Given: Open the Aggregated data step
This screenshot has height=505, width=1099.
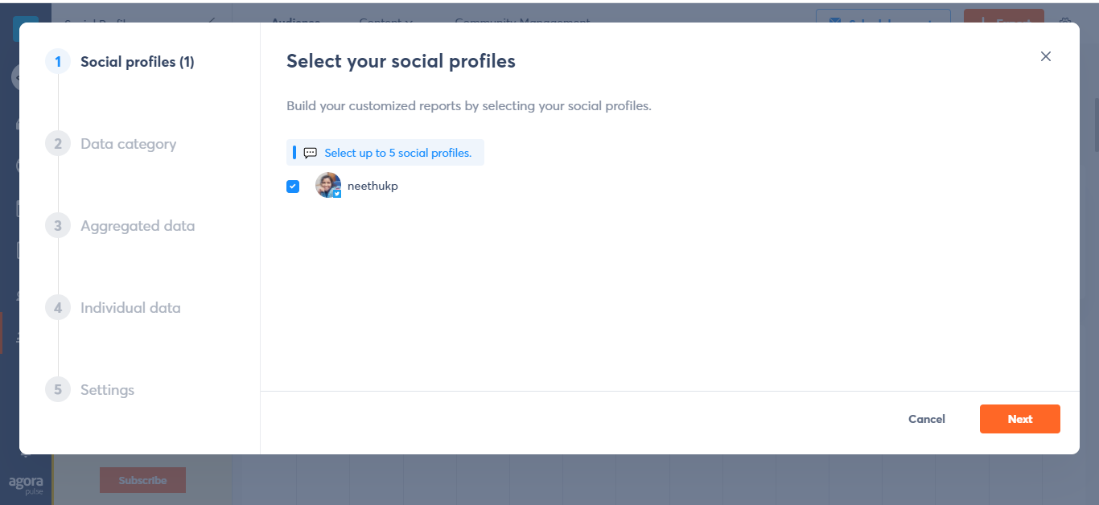Looking at the screenshot, I should [138, 226].
